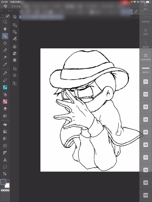Select the Ruler triangle tool

[5, 153]
